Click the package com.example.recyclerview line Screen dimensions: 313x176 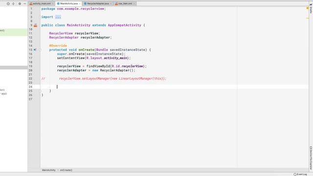click(x=73, y=9)
